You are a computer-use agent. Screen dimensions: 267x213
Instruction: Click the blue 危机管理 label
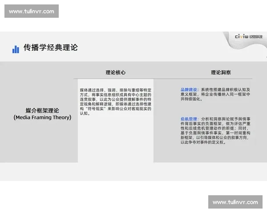click(189, 119)
